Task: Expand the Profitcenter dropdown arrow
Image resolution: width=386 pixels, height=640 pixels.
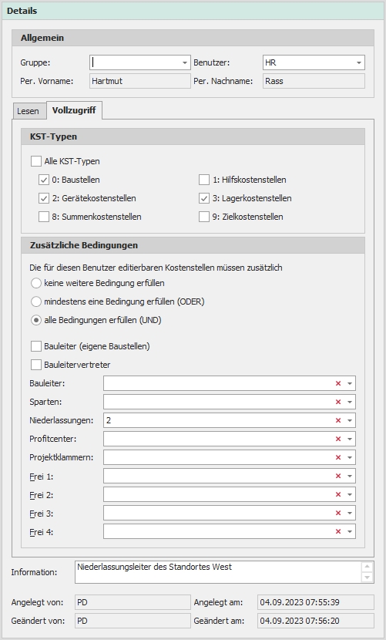Action: [350, 439]
